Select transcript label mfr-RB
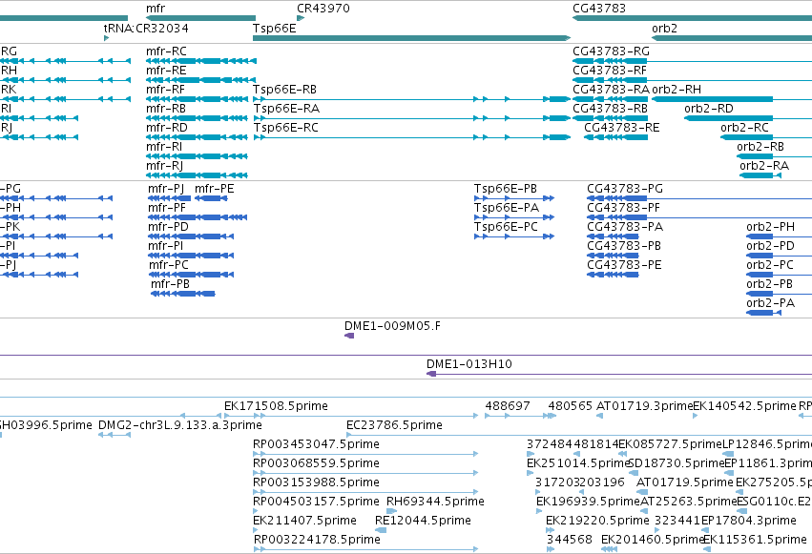The height and width of the screenshot is (554, 812). click(x=166, y=109)
